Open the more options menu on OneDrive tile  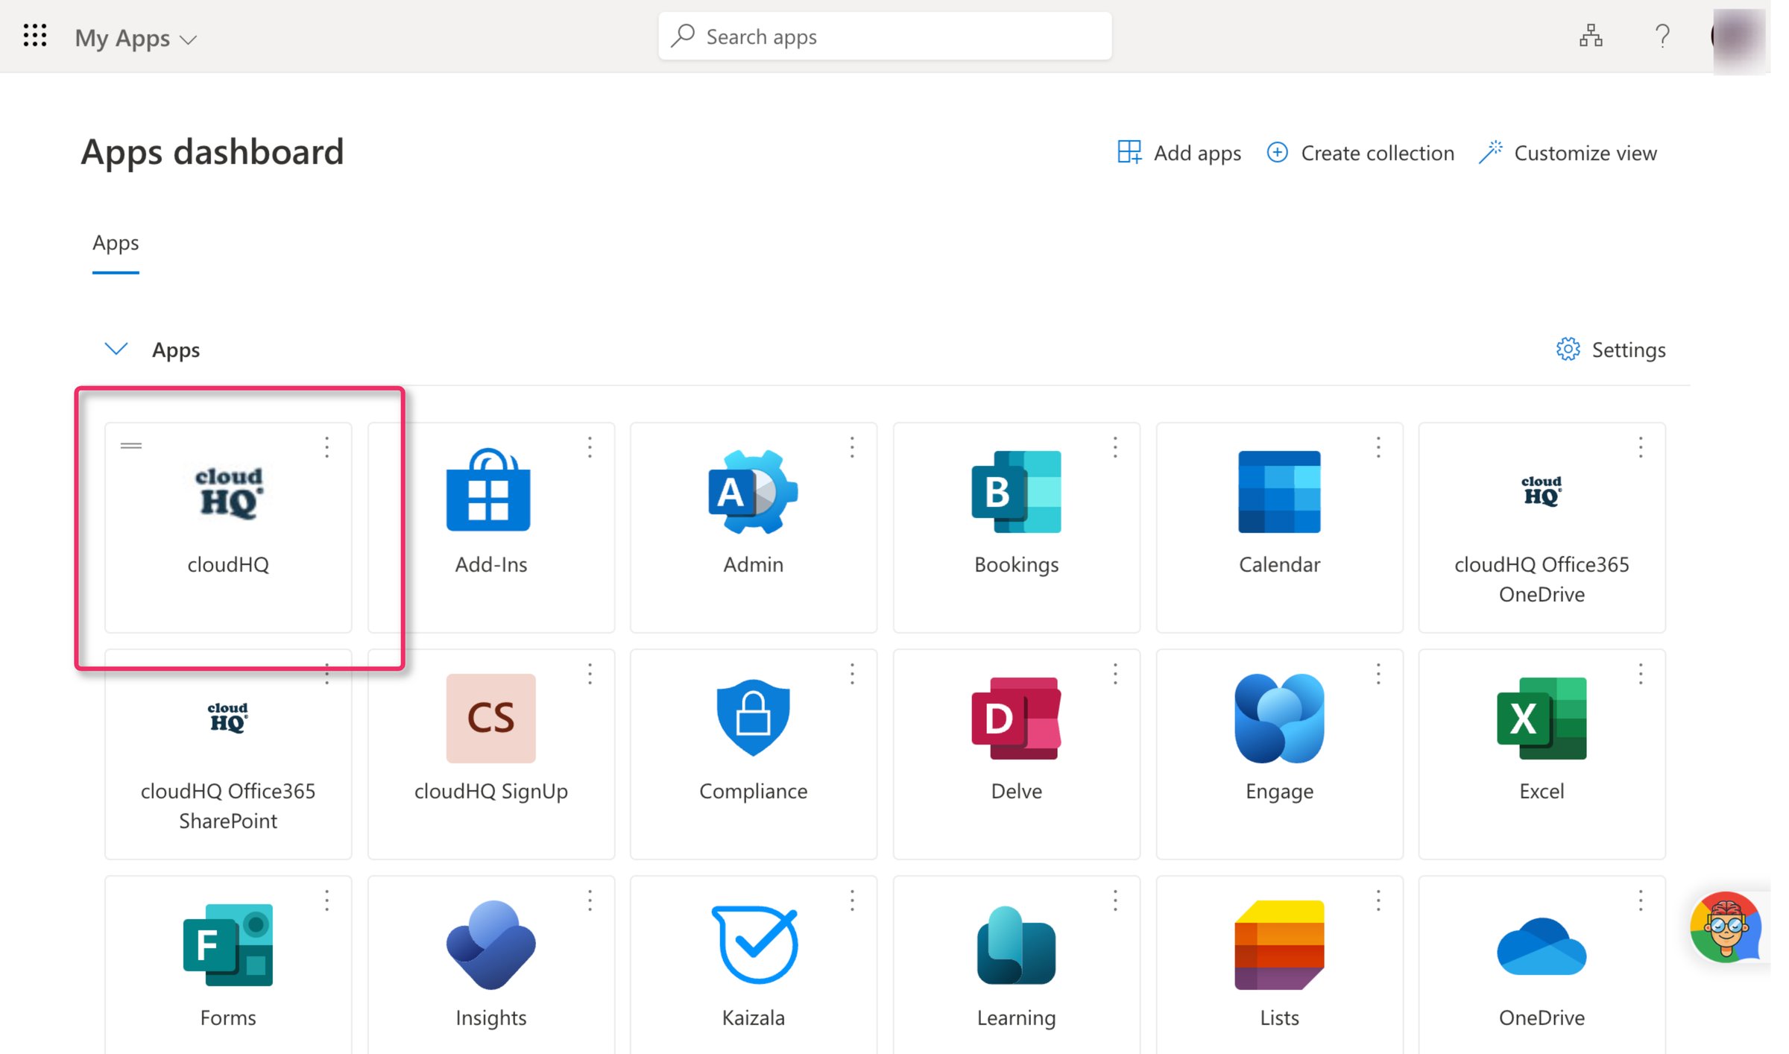[x=1641, y=900]
